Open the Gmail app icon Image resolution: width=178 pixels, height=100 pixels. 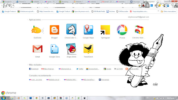pos(38,49)
